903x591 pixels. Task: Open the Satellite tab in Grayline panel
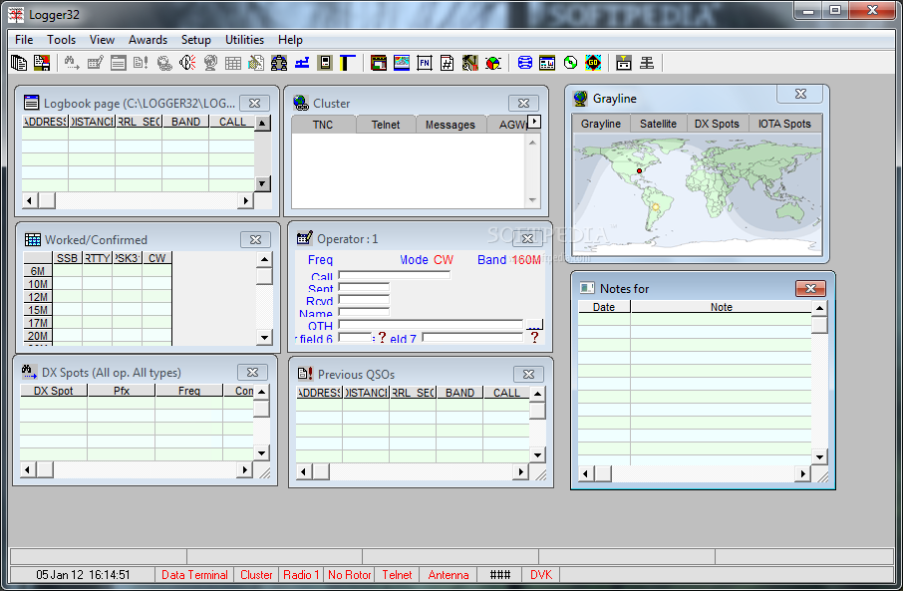(658, 124)
